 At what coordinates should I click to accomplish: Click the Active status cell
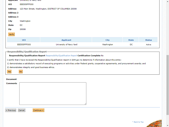(148, 44)
